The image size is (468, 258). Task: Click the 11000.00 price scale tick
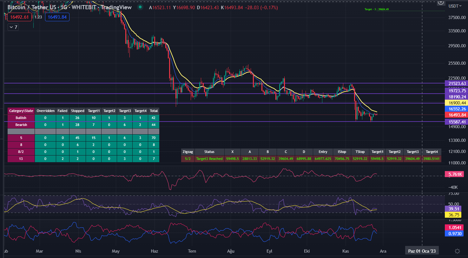pos(457,163)
